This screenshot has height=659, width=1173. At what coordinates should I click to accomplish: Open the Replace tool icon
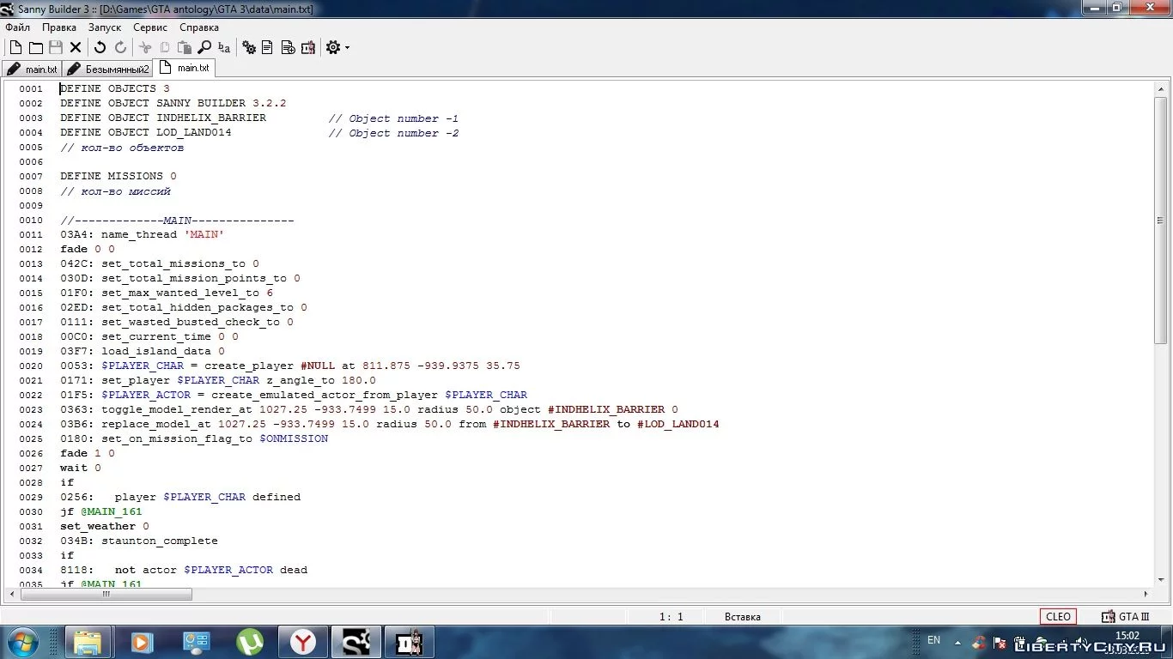pos(224,48)
